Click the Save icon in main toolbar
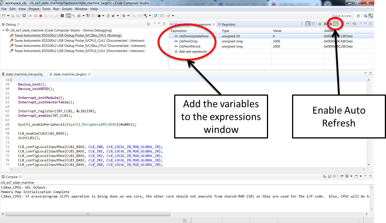The height and width of the screenshot is (223, 386). coord(13,16)
